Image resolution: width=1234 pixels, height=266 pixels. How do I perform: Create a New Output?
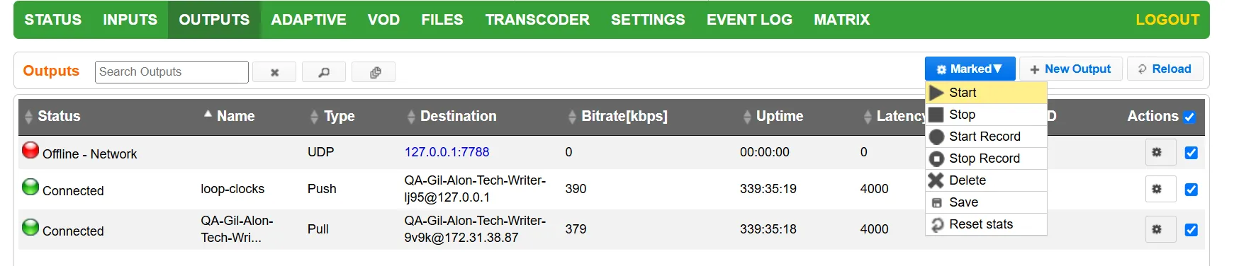click(1070, 69)
